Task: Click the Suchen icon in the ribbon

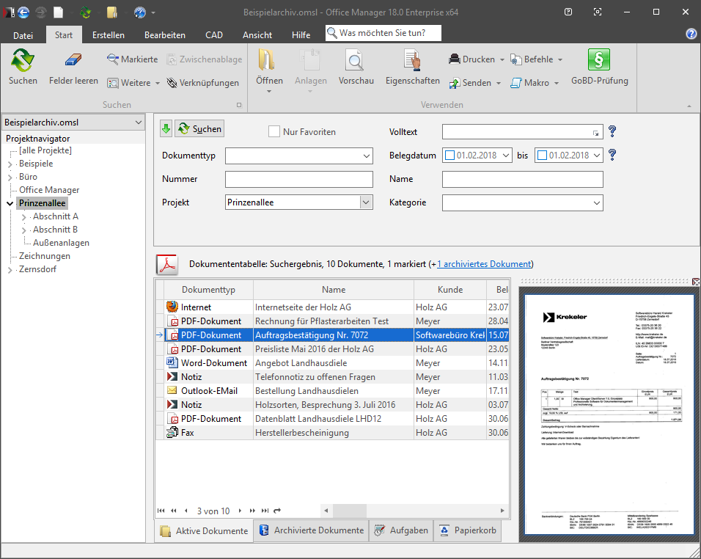Action: [x=23, y=60]
